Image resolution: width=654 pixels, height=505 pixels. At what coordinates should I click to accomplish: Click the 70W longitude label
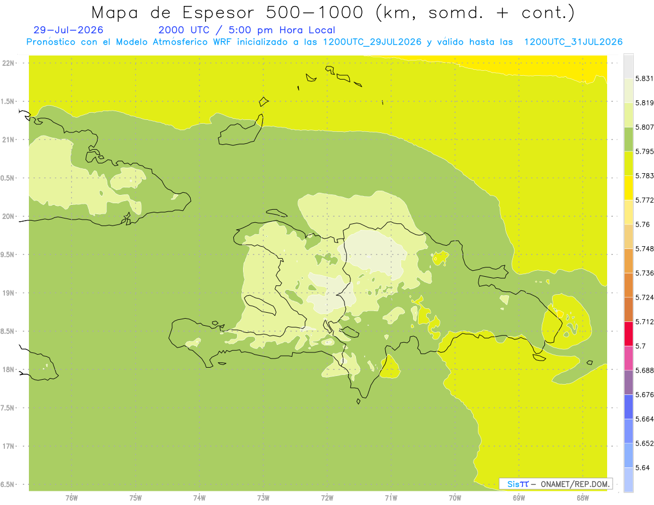(x=455, y=497)
